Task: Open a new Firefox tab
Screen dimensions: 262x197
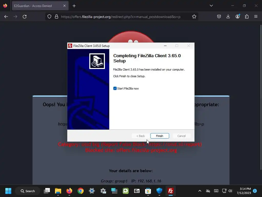Action: [74, 6]
